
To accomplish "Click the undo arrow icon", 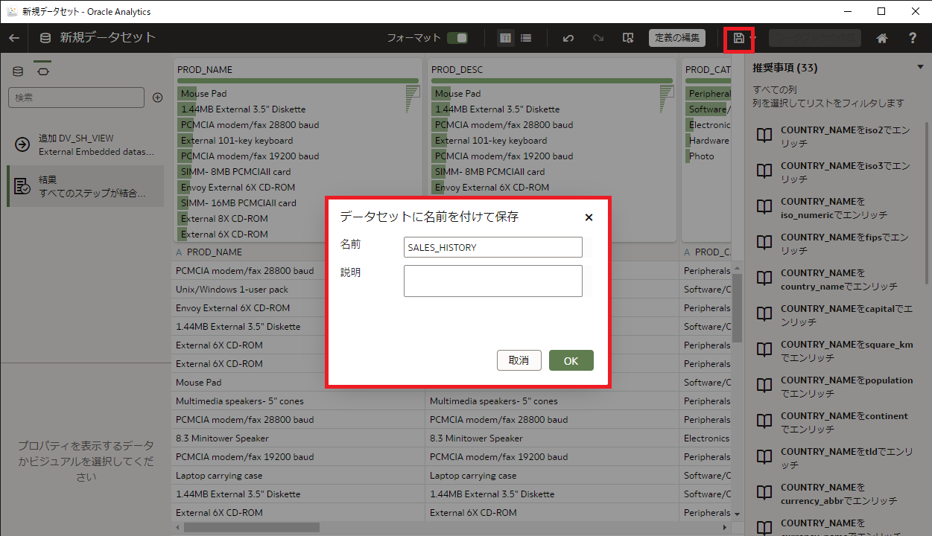I will click(568, 38).
